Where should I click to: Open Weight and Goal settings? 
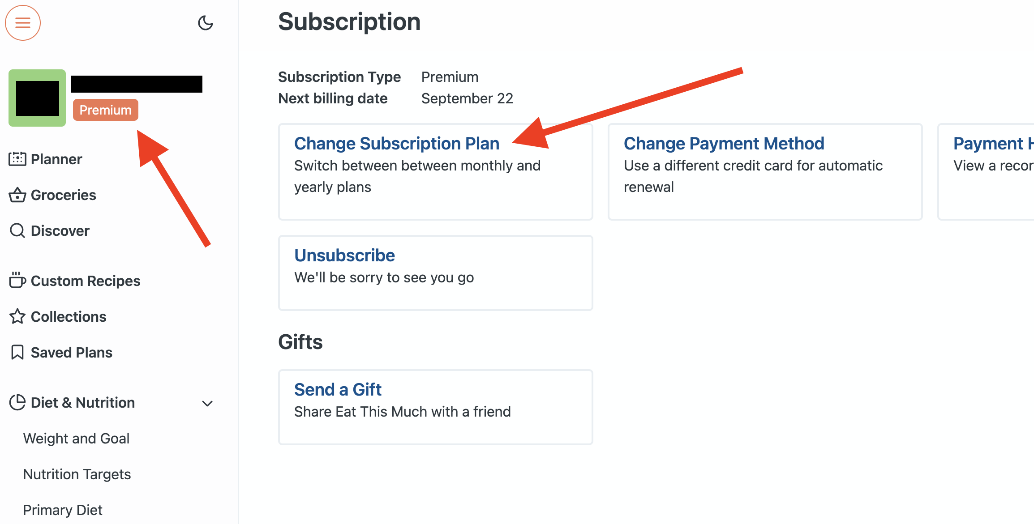pos(76,439)
